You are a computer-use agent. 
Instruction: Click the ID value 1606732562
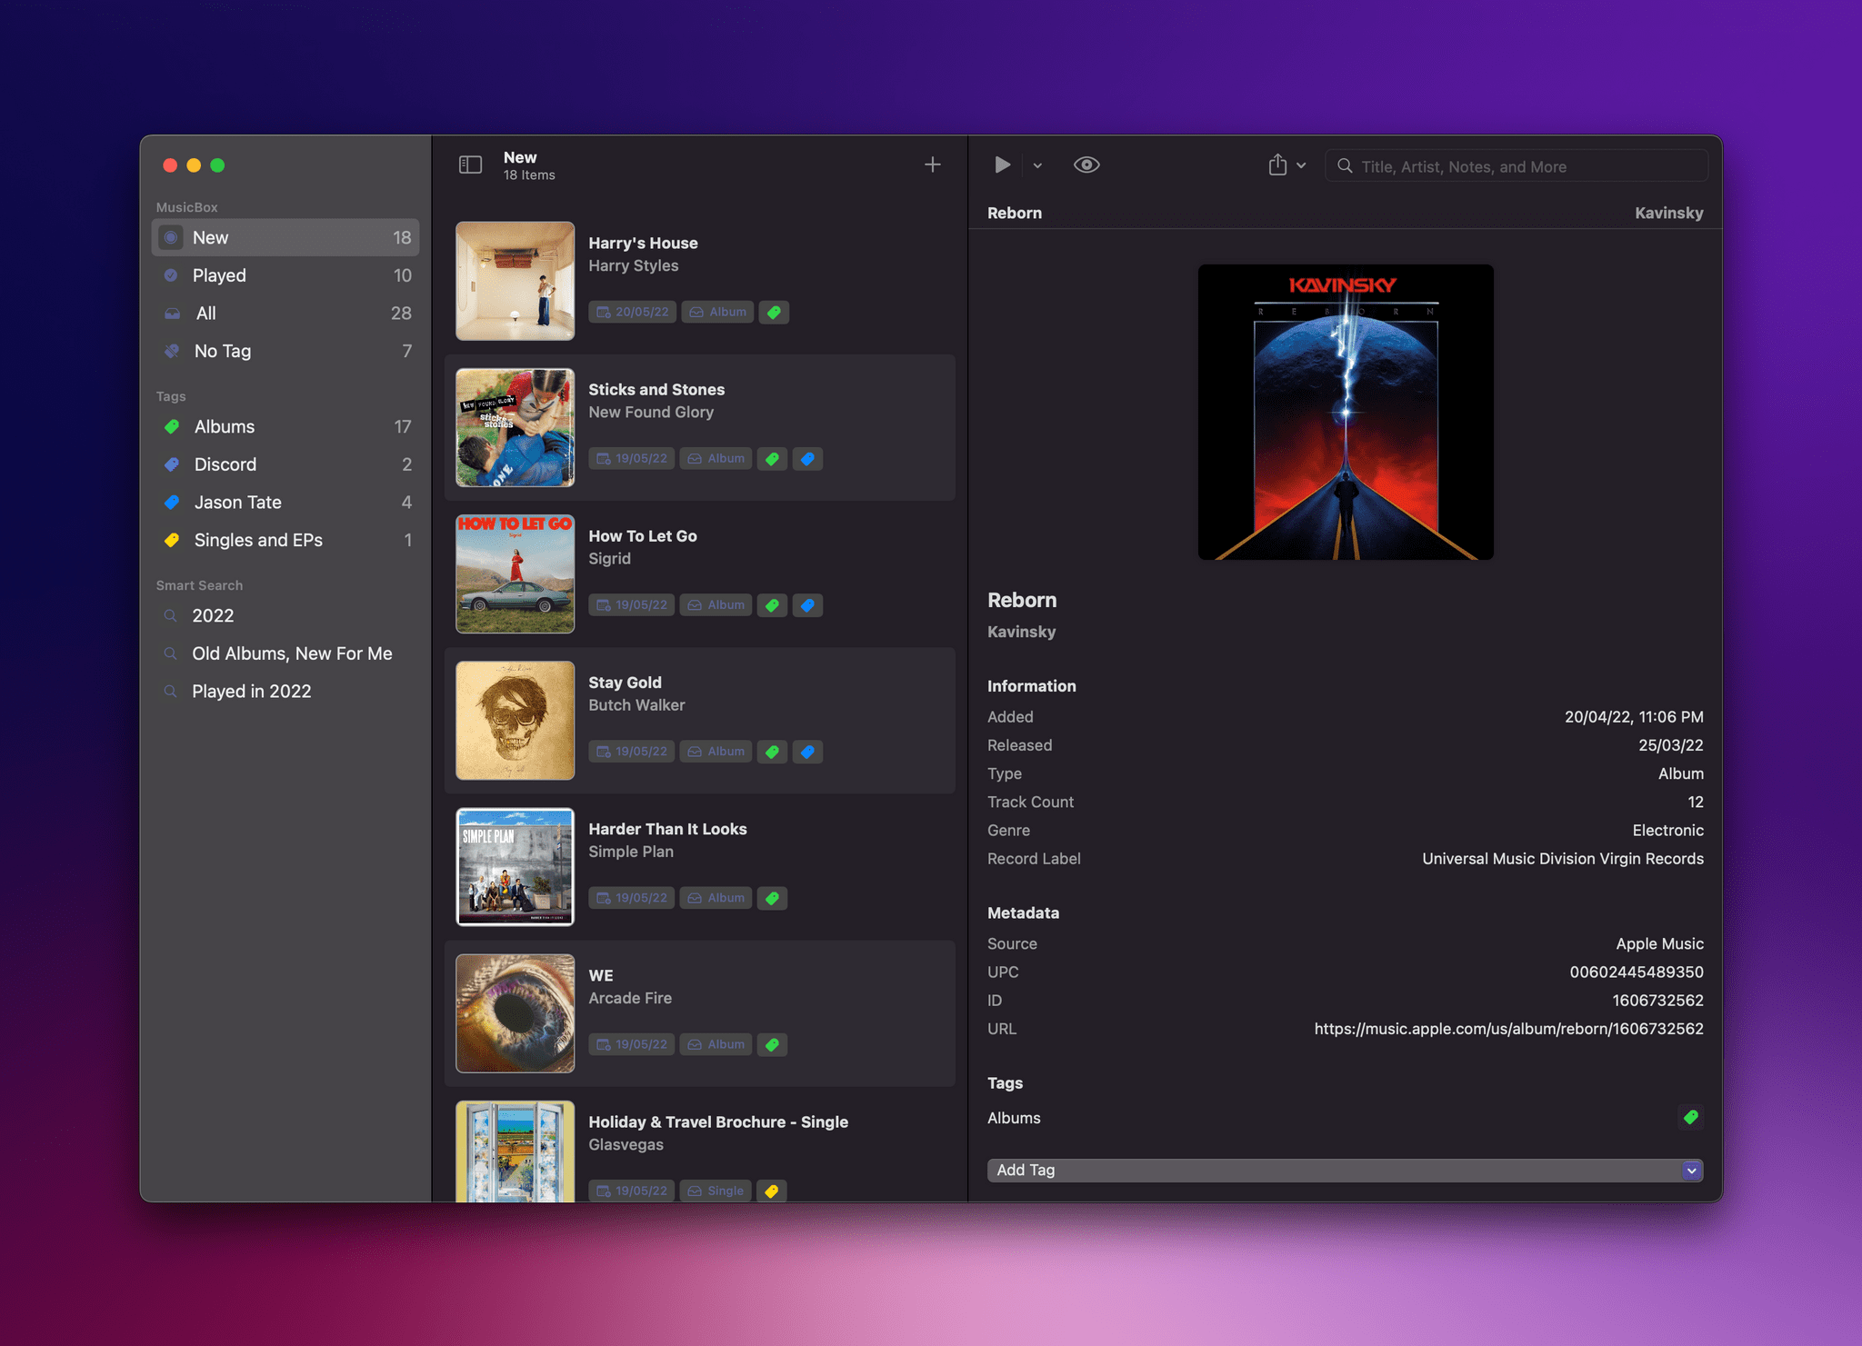click(x=1657, y=1001)
